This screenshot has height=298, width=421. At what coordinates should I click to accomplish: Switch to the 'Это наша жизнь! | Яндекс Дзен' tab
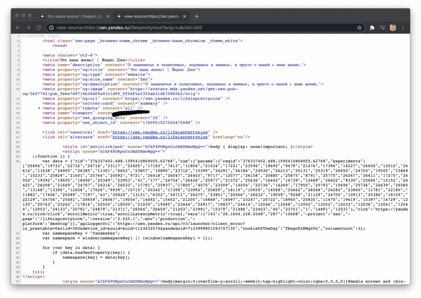coord(75,16)
